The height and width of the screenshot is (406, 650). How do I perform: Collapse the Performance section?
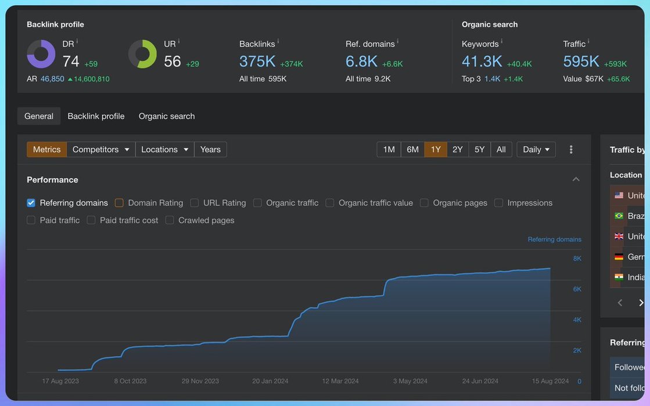[576, 179]
